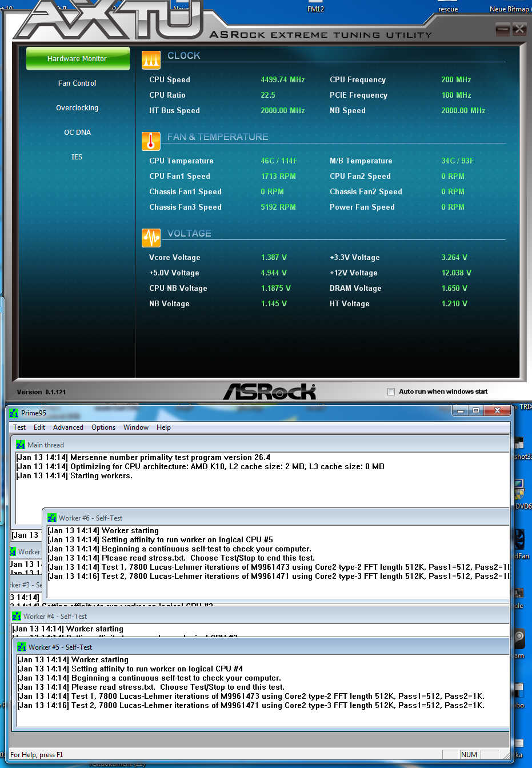Click the +12V Voltage value 12.038 V
This screenshot has height=768, width=532.
[457, 273]
